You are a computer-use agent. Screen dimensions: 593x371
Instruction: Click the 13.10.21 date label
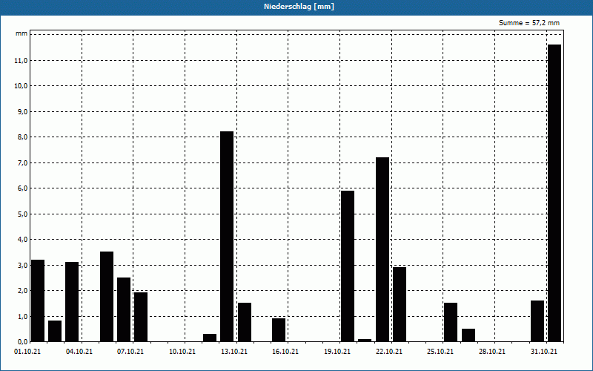(x=234, y=352)
